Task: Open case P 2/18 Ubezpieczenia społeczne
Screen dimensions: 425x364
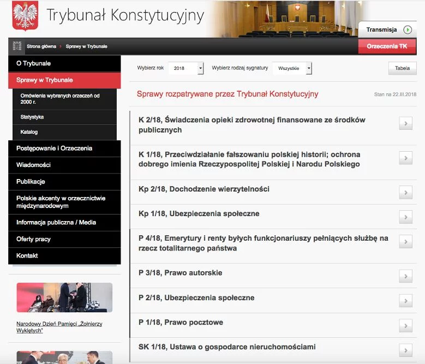Action: tap(196, 297)
